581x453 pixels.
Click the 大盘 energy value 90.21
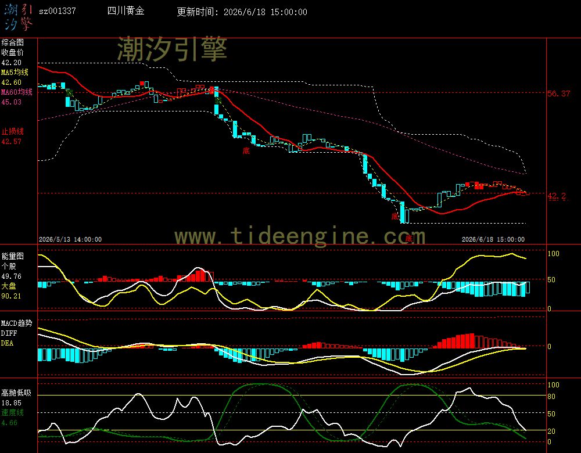pos(12,296)
